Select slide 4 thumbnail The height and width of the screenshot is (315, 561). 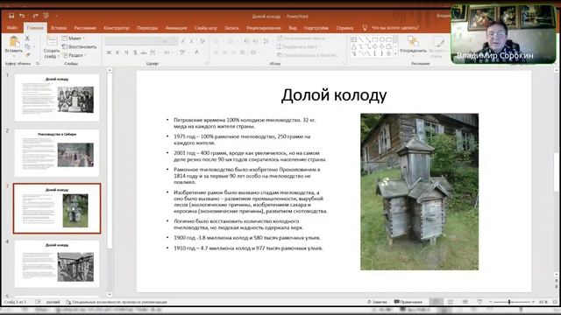tap(57, 264)
